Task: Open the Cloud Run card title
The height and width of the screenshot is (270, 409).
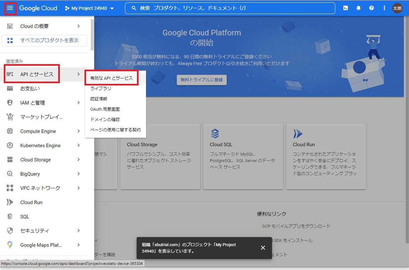Action: (x=304, y=145)
